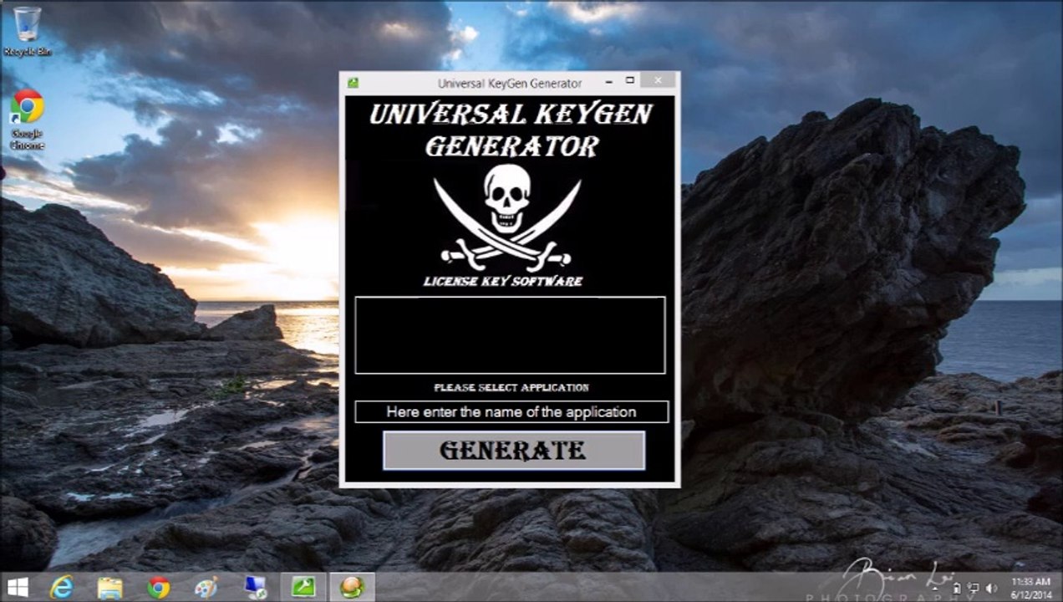Open the Recycle Bin desktop icon
The height and width of the screenshot is (602, 1063).
pos(27,32)
